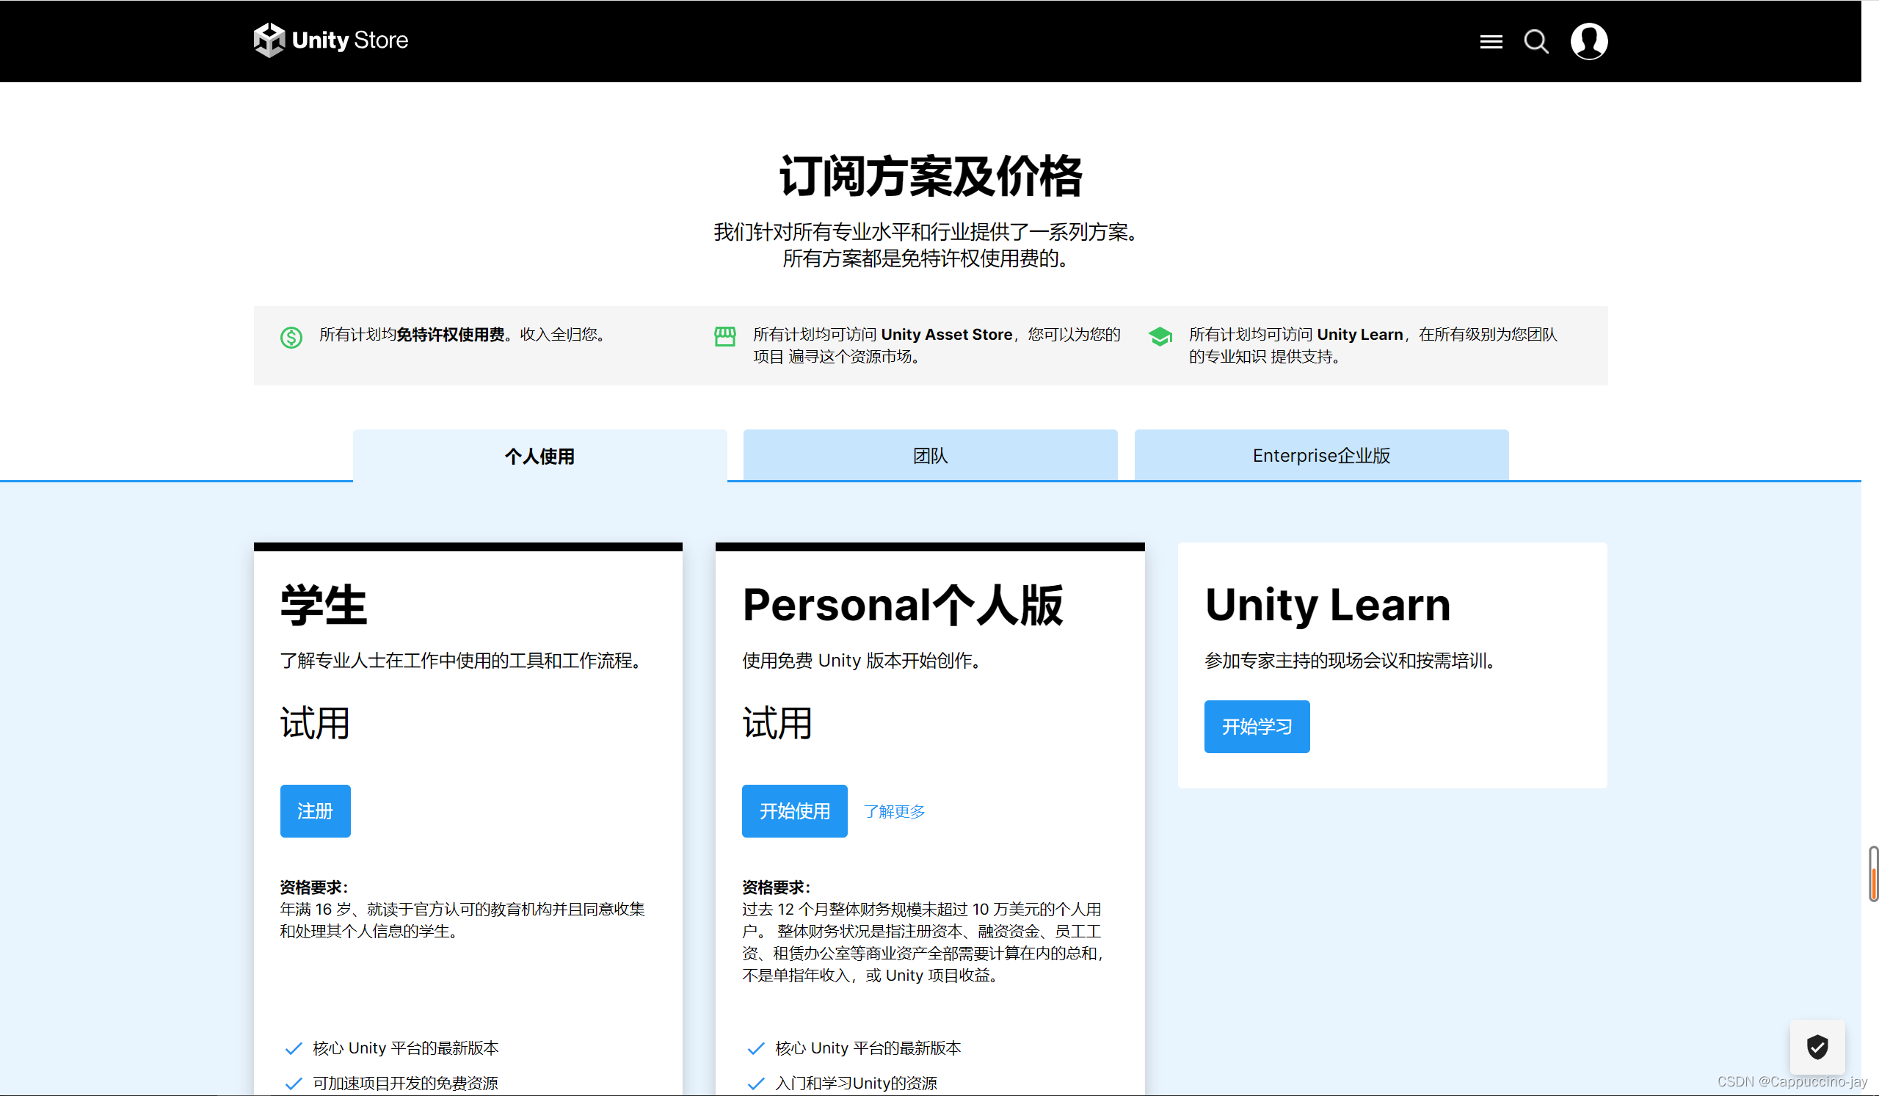Click text 参加专家主持的现场会议和按需培训
The height and width of the screenshot is (1096, 1879).
[x=1350, y=660]
